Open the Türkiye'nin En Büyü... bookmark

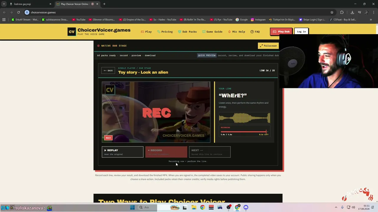click(x=282, y=20)
